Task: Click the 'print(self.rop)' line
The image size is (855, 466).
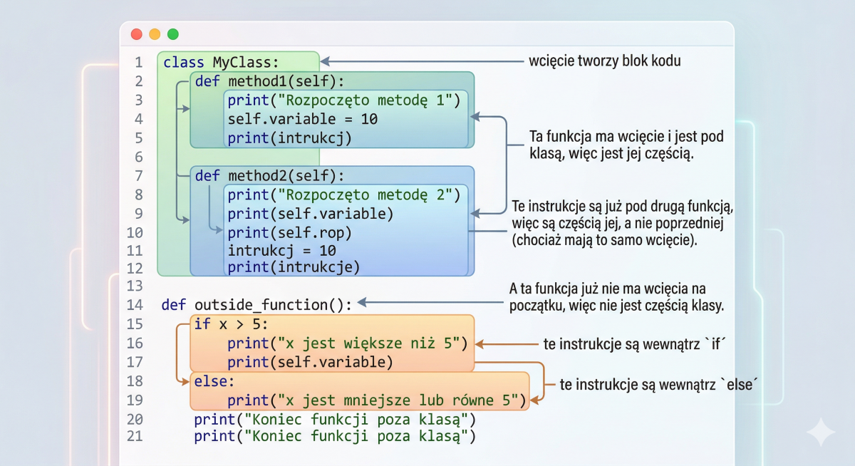Action: point(290,232)
